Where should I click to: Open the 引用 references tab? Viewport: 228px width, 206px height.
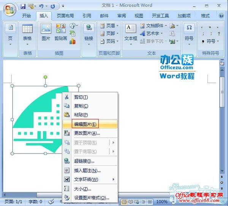point(87,16)
